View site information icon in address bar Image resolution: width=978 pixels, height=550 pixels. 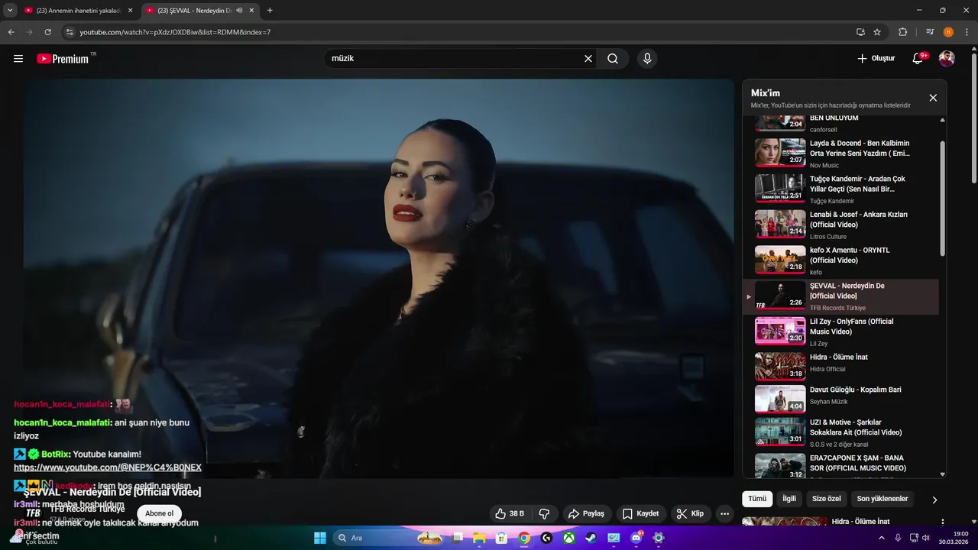[x=70, y=32]
